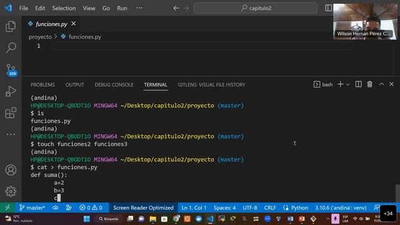Click line 1 in the editor

point(202,46)
